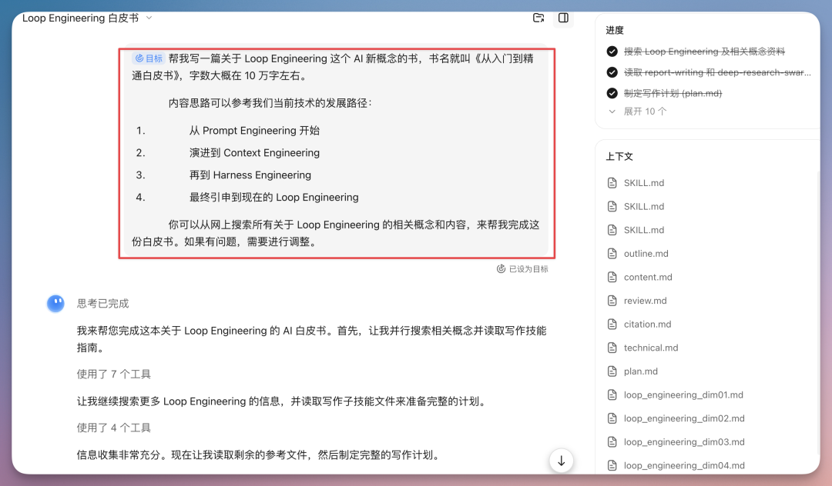Open loop_engineering_dim04.md file icon
This screenshot has height=486, width=832.
point(612,465)
